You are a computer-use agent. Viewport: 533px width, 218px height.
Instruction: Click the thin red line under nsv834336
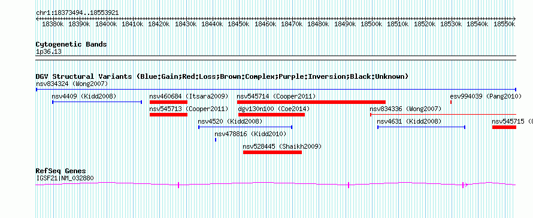click(x=443, y=115)
